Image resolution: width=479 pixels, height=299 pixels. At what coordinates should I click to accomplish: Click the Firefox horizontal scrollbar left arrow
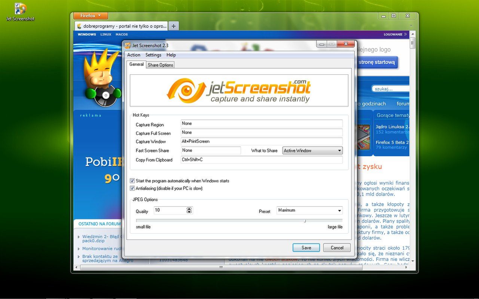[76, 267]
